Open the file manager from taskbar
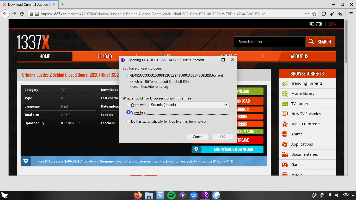 (149, 195)
